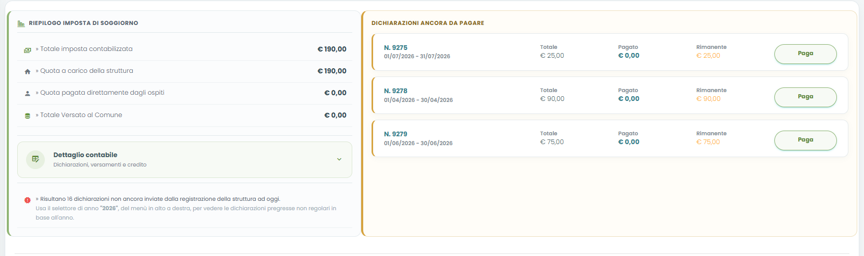Click the Rimanente € 90,00 amount

708,99
